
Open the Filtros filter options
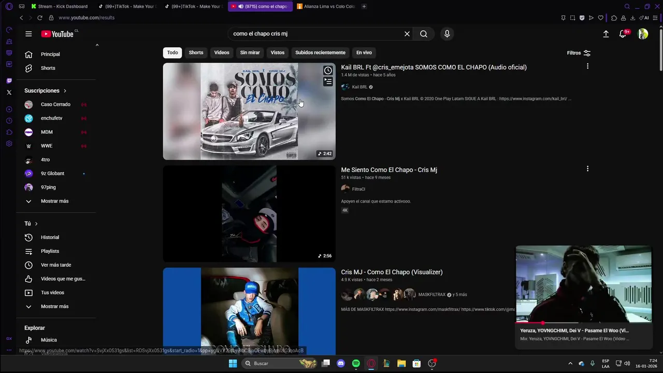579,53
